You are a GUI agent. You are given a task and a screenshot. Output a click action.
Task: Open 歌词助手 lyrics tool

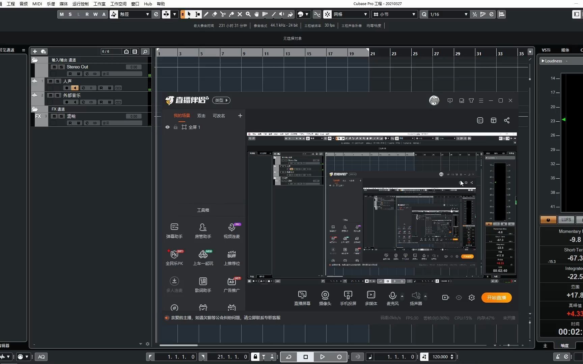(x=203, y=284)
